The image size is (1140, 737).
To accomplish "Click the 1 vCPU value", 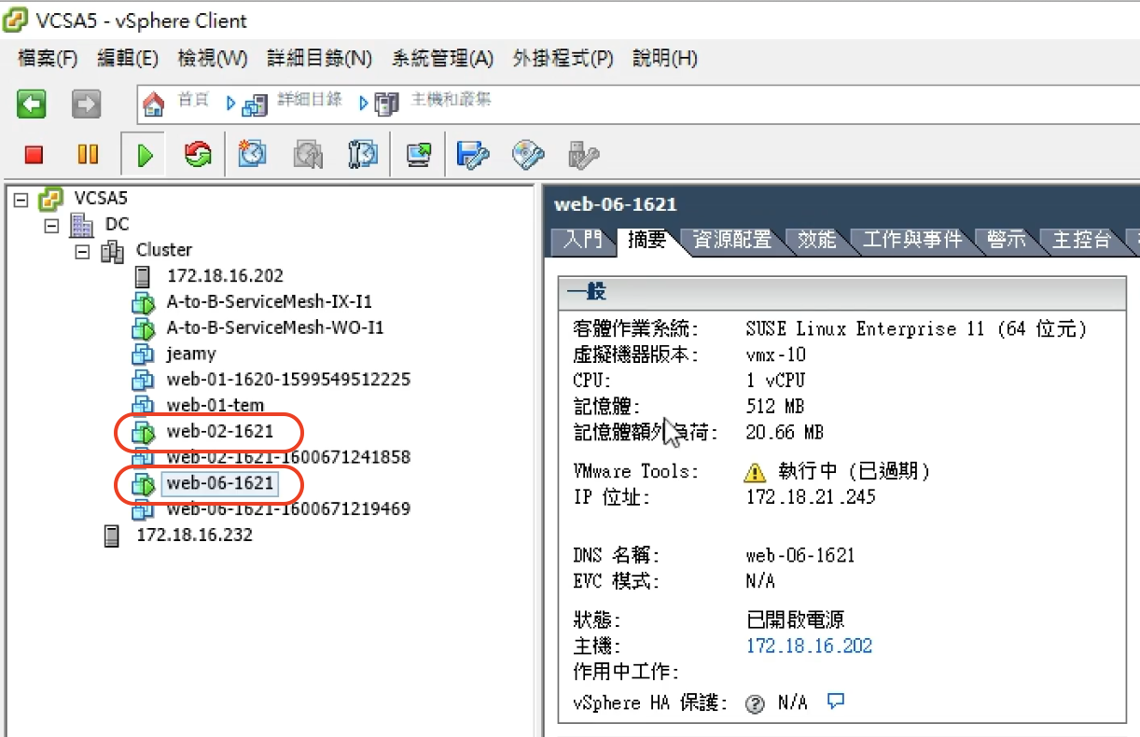I will coord(776,381).
